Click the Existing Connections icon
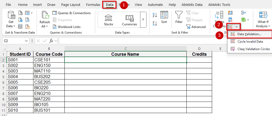The height and width of the screenshot is (116, 272). tap(27, 27)
